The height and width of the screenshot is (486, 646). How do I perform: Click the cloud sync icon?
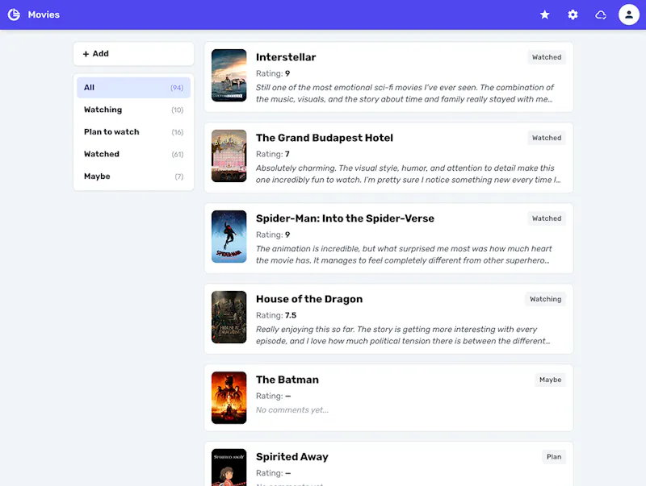tap(601, 15)
